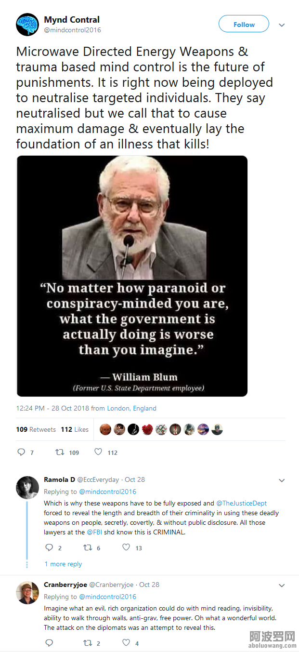Enlarge the William Blum quote image
Image resolution: width=299 pixels, height=652 pixels.
click(x=132, y=276)
